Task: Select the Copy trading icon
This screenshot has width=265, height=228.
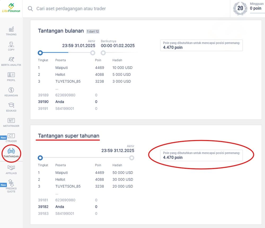Action: tap(11, 45)
